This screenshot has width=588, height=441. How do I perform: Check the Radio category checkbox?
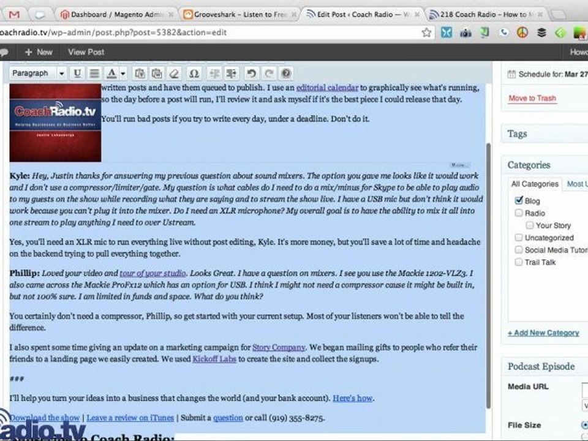519,213
